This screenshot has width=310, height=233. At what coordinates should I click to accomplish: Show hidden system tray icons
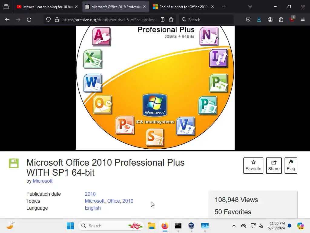point(234,226)
